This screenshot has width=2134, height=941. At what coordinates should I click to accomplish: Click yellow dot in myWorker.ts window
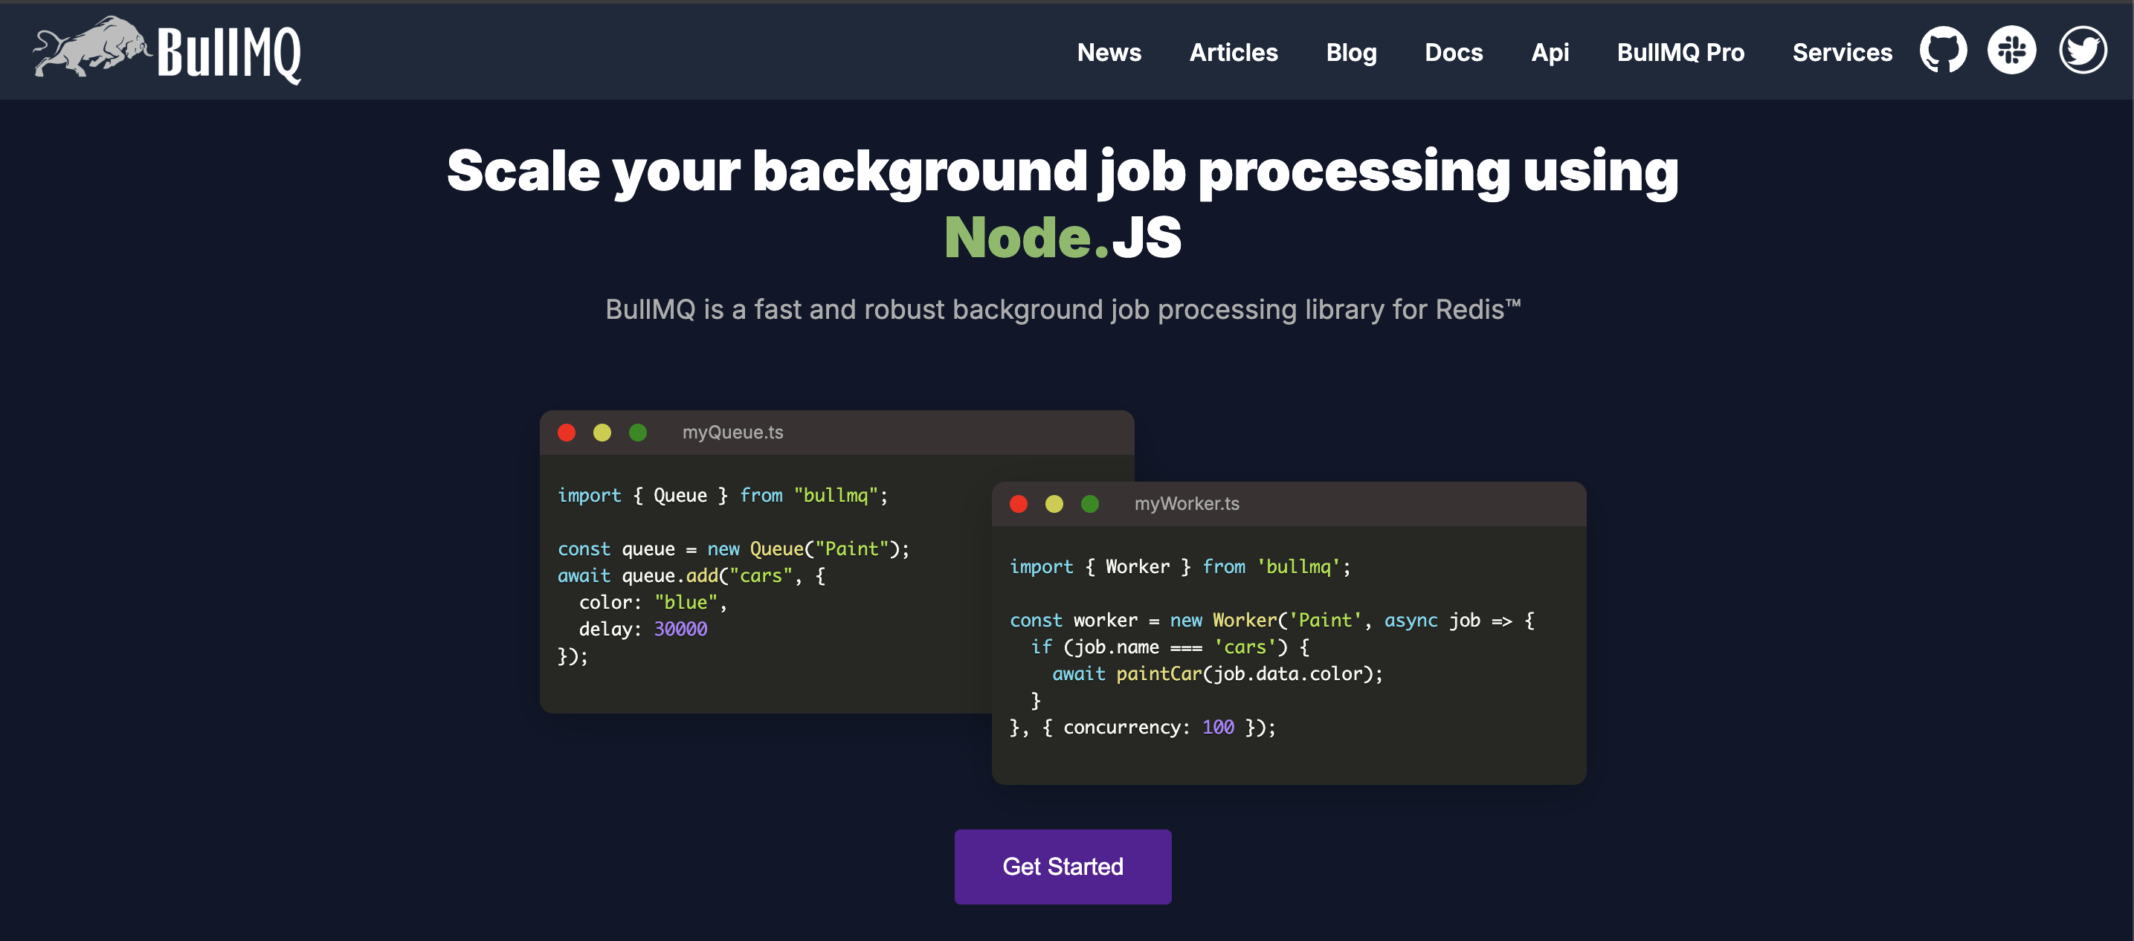point(1054,504)
